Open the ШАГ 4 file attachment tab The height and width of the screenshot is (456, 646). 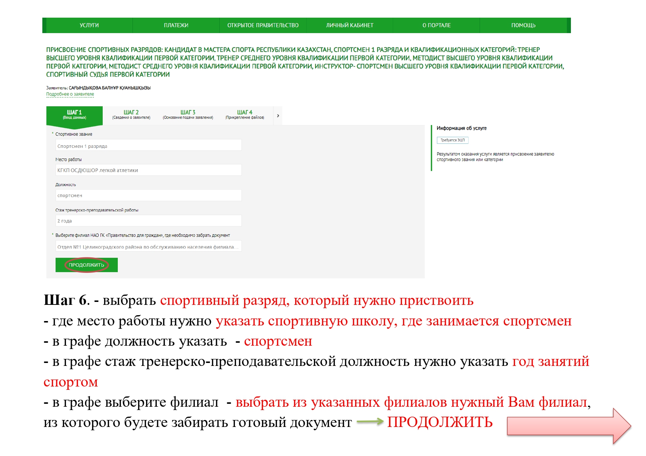245,115
